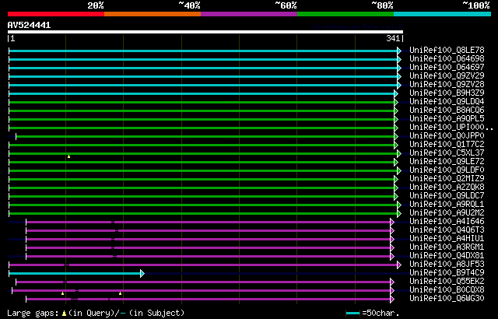This screenshot has height=319, width=498.
Task: Select the UniRef100_Q6WG30 label
Action: pyautogui.click(x=447, y=299)
